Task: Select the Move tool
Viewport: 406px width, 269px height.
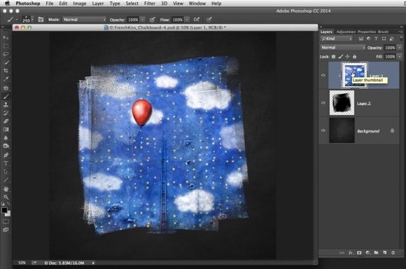Action: [x=6, y=37]
